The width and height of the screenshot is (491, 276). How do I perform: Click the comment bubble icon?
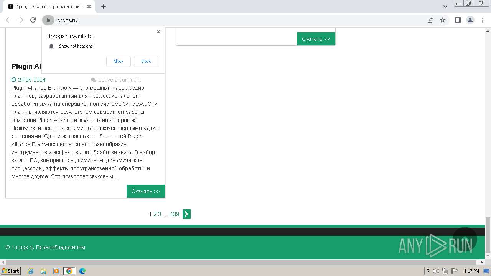94,80
